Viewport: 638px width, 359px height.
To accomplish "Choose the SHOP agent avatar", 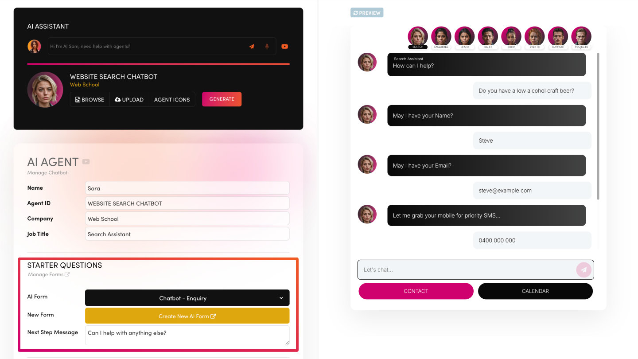I will tap(511, 37).
